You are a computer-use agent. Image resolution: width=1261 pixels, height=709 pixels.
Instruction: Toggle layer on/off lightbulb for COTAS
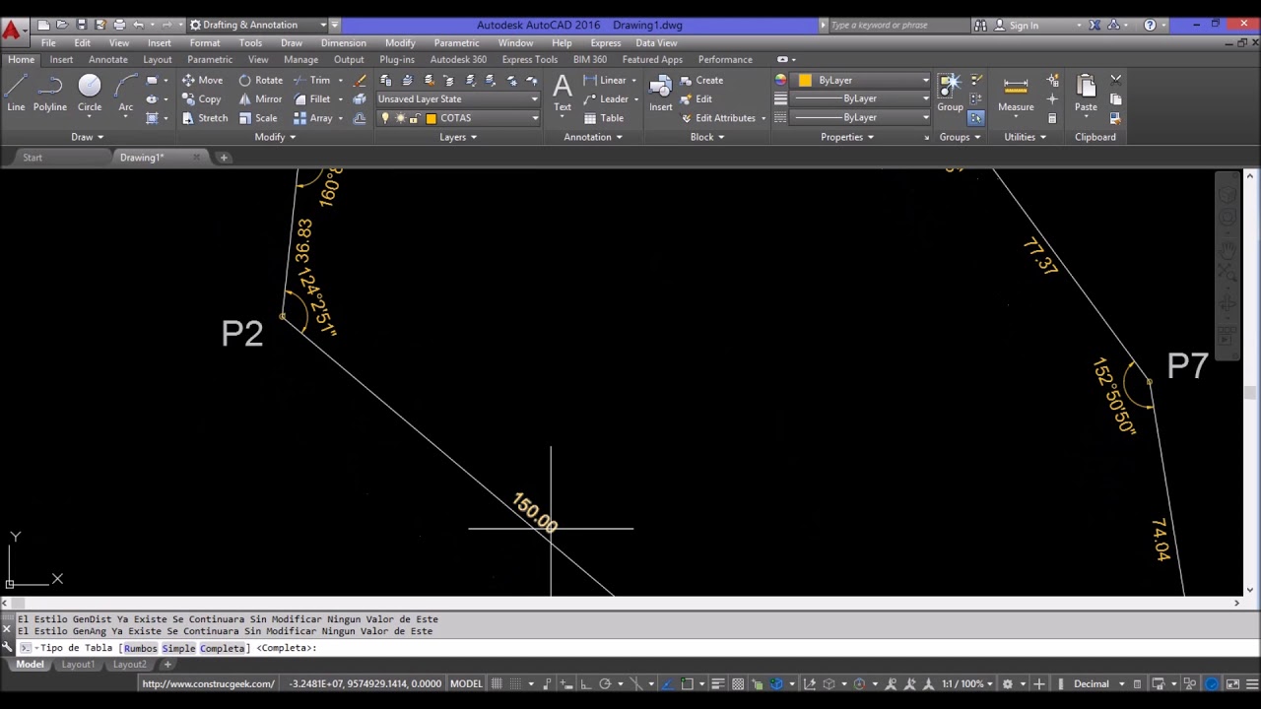coord(385,118)
